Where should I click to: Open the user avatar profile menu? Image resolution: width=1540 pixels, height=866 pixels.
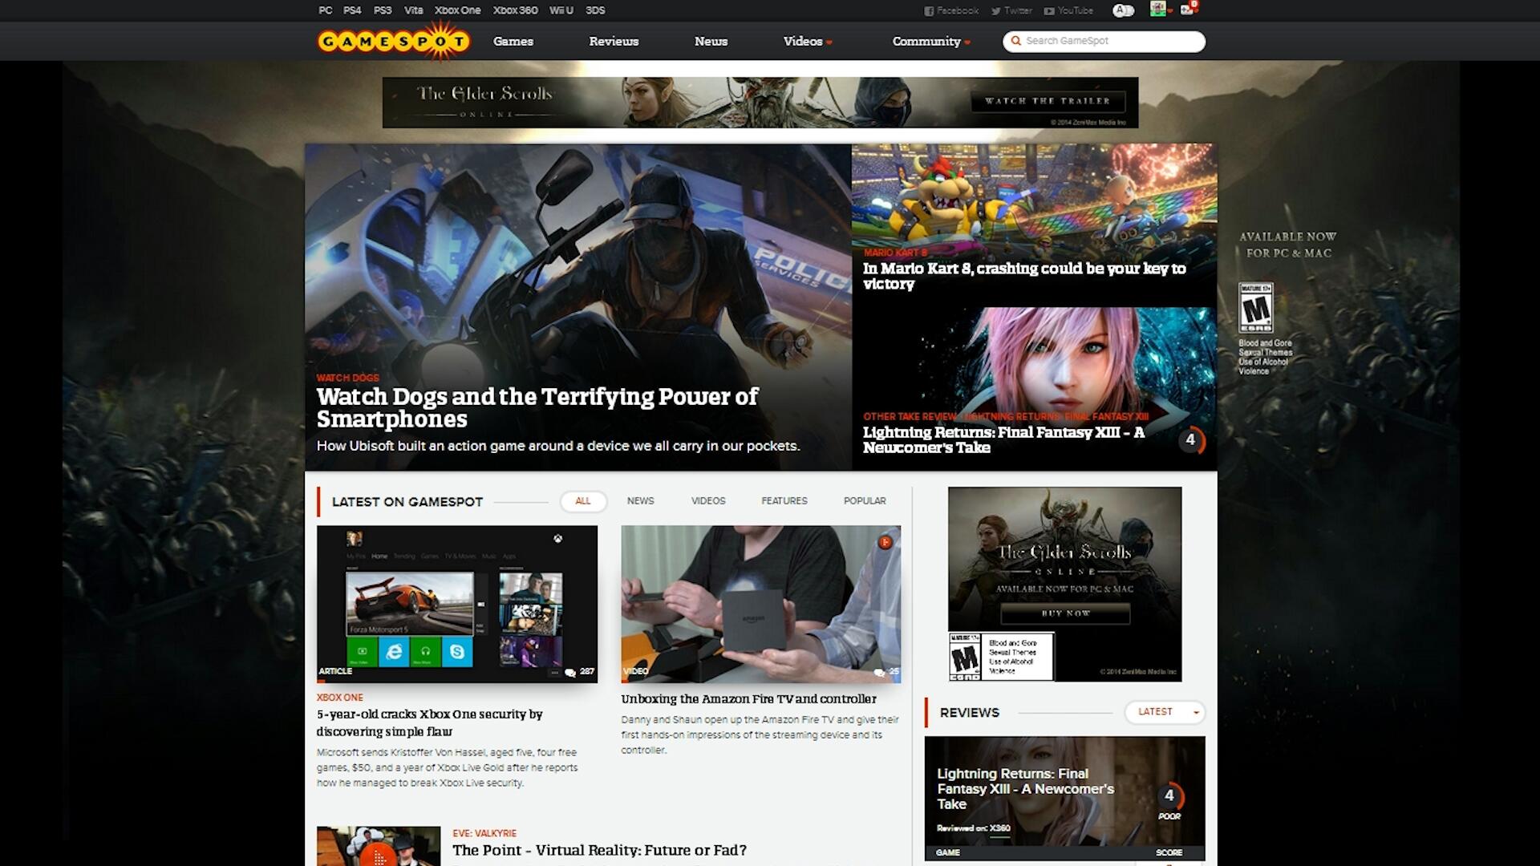coord(1157,10)
